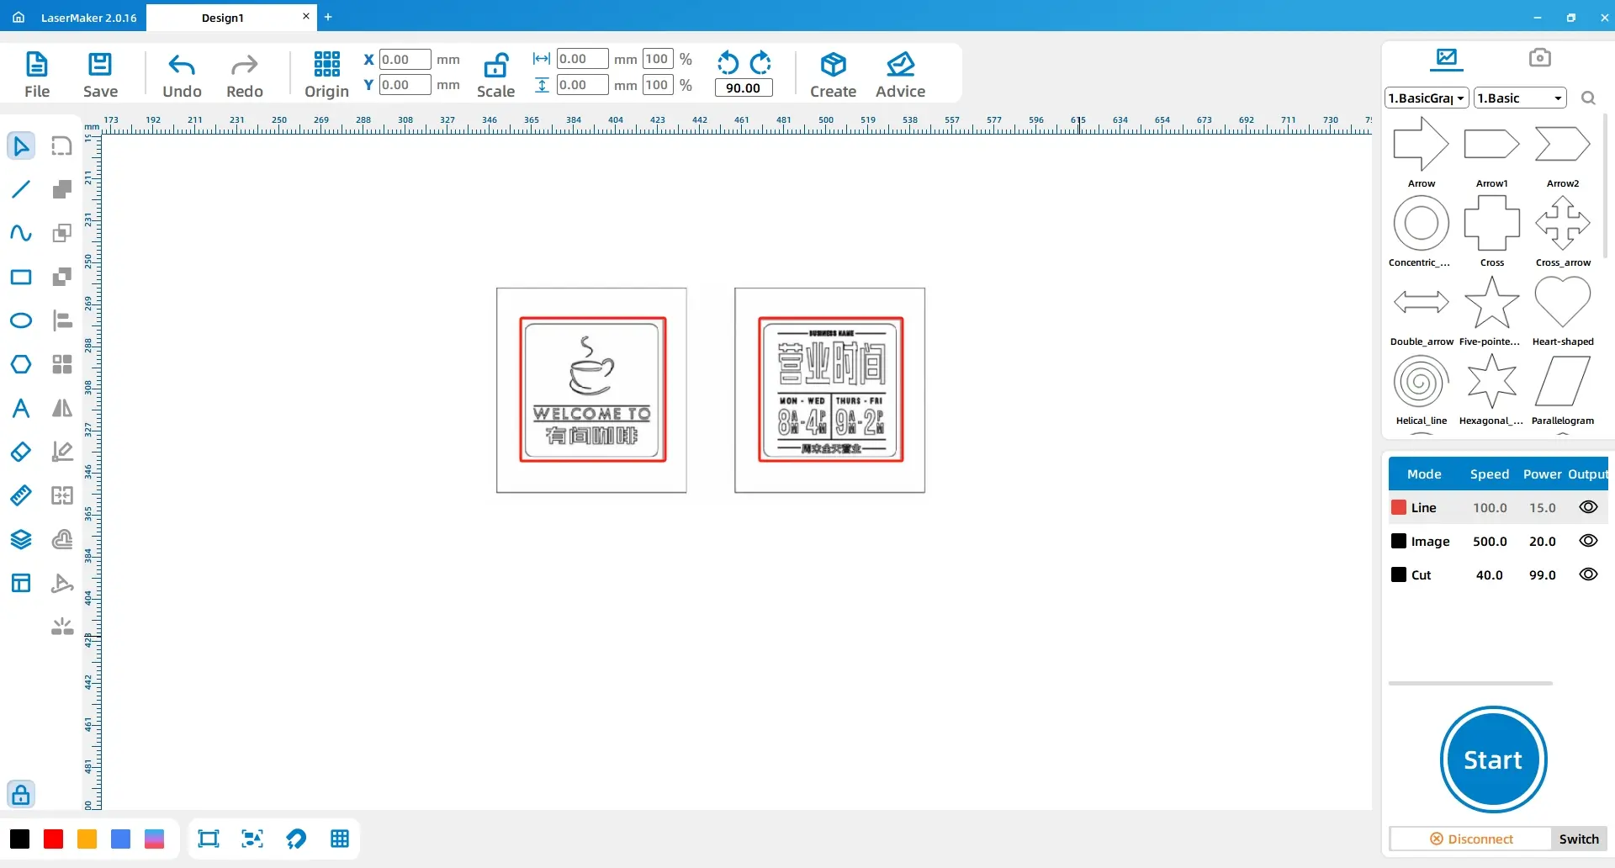Open the Origin anchor point selector
1615x868 pixels.
click(x=326, y=76)
